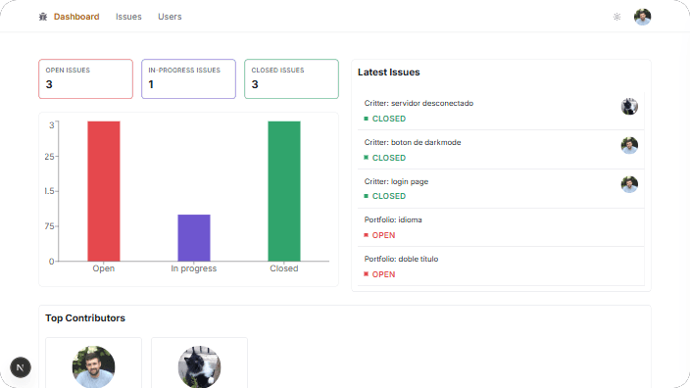Go to the Issues page

[128, 17]
